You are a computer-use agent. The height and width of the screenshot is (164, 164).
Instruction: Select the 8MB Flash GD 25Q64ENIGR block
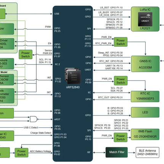coord(145,134)
